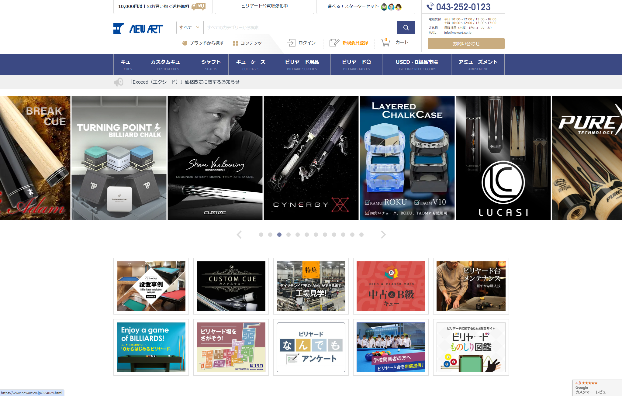
Task: Open the CUSTOM CUE banner thumbnail
Action: tap(231, 286)
